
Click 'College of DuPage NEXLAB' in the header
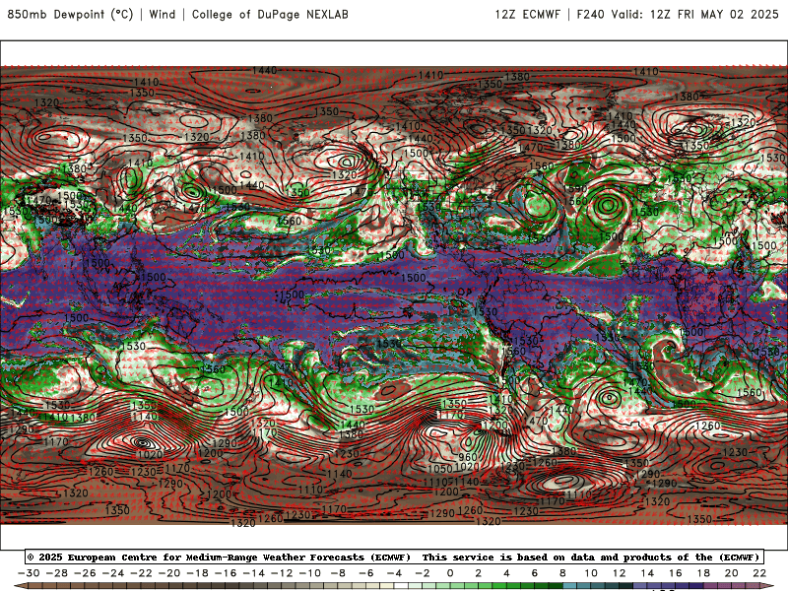(270, 14)
